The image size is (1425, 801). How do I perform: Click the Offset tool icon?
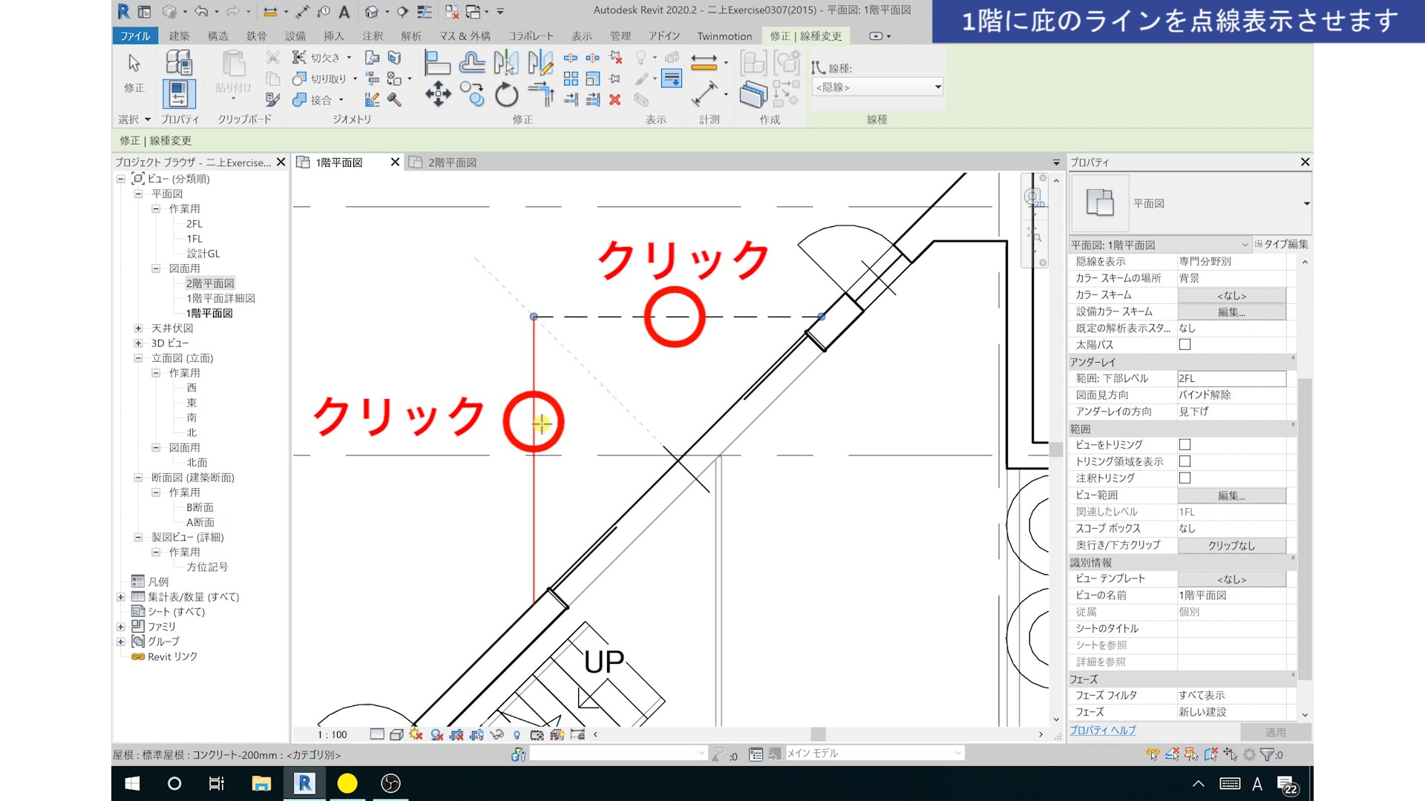pyautogui.click(x=472, y=63)
